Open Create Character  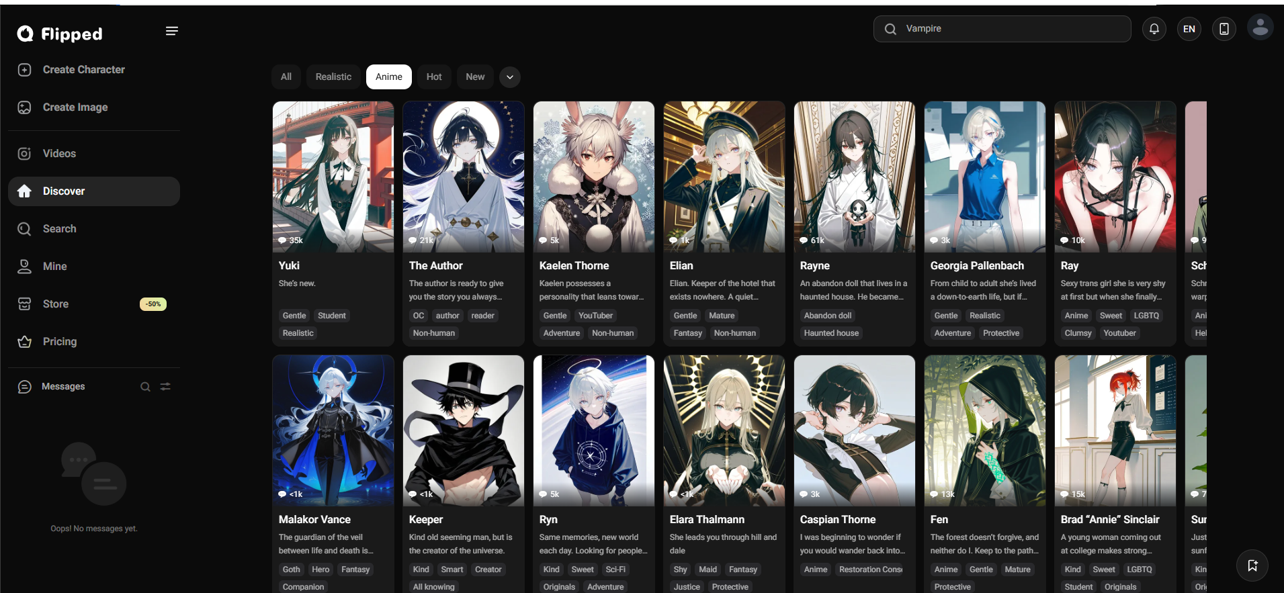(94, 70)
